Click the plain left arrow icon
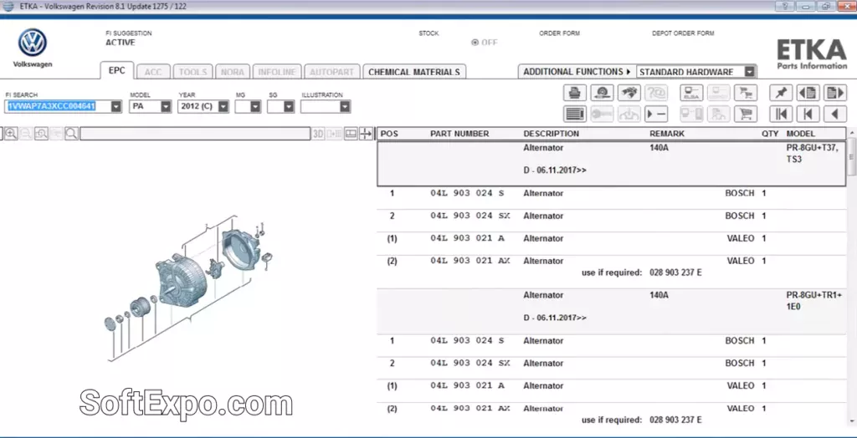 click(x=835, y=115)
